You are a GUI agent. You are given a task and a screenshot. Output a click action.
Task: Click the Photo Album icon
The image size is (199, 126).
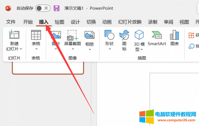coord(89,35)
